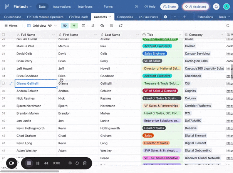This screenshot has height=173, width=233.
Task: Open the Interfaces tab
Action: [x=85, y=7]
